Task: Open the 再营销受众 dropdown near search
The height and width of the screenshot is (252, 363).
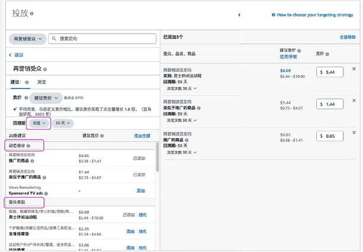Action: click(27, 39)
